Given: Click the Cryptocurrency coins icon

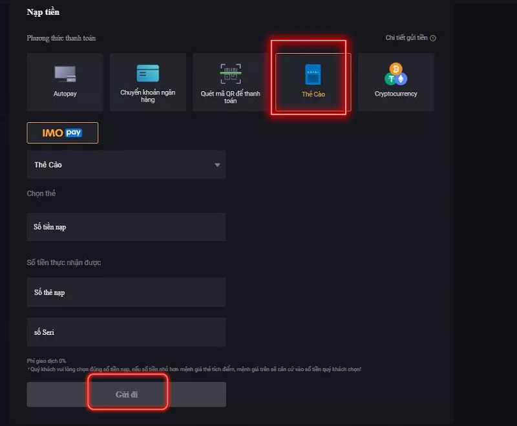Looking at the screenshot, I should (396, 74).
